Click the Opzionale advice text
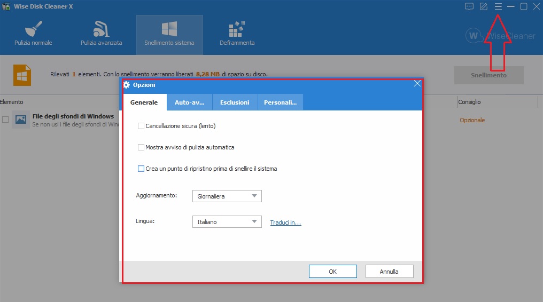543x302 pixels. [x=472, y=120]
